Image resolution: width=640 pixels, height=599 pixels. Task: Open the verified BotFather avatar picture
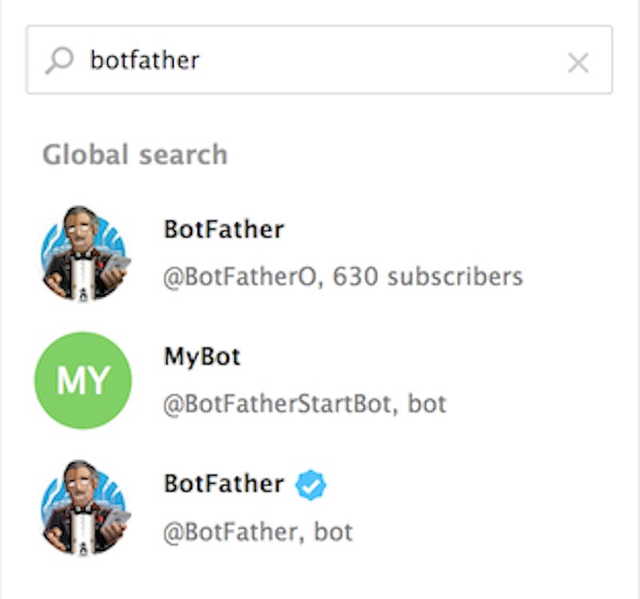83,506
